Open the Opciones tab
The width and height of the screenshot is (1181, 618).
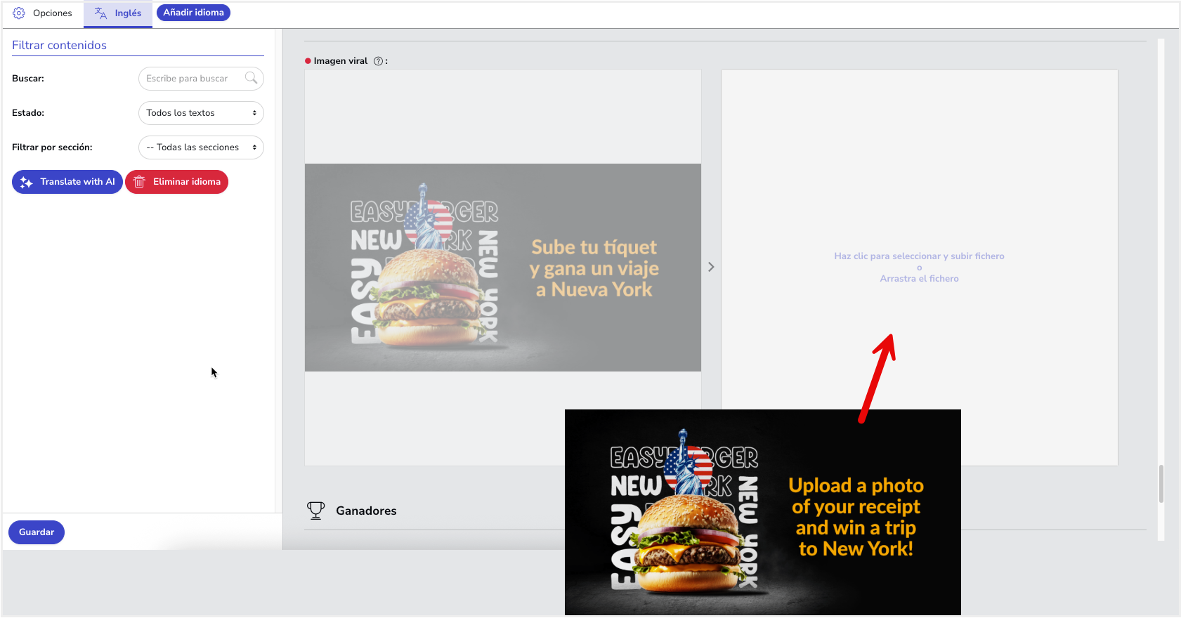tap(43, 13)
